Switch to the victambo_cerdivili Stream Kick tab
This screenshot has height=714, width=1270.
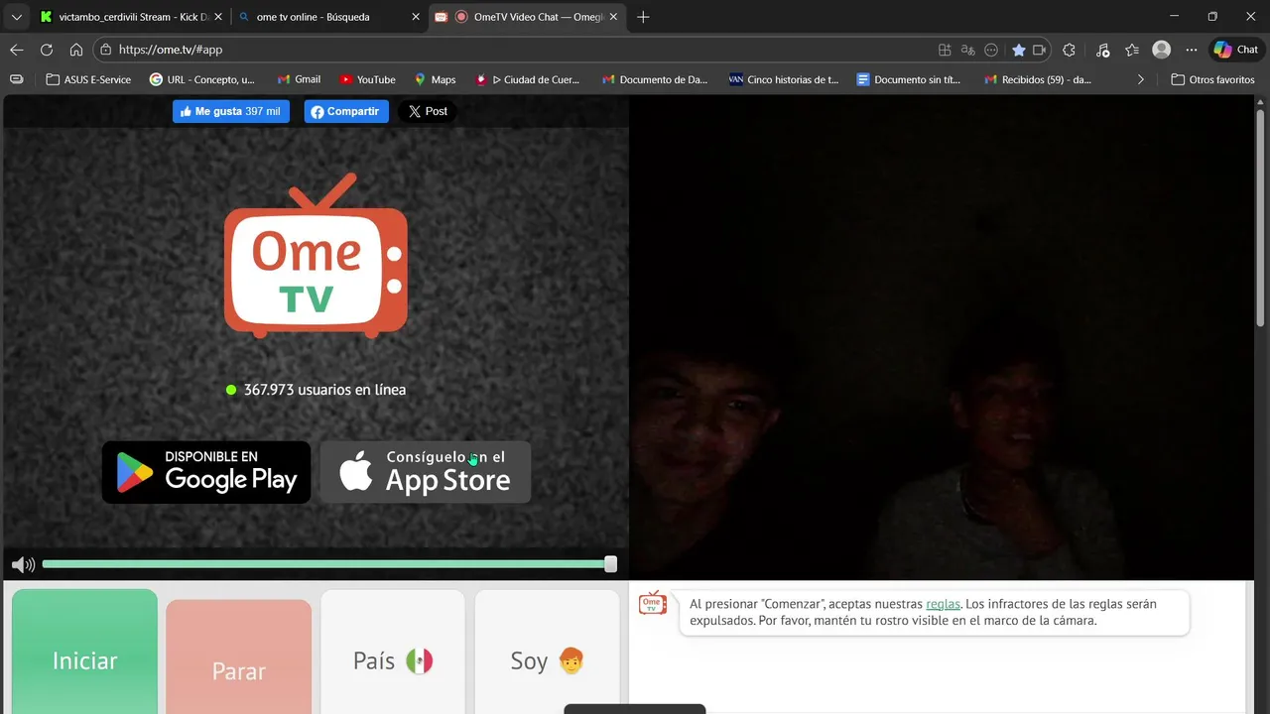tap(129, 17)
